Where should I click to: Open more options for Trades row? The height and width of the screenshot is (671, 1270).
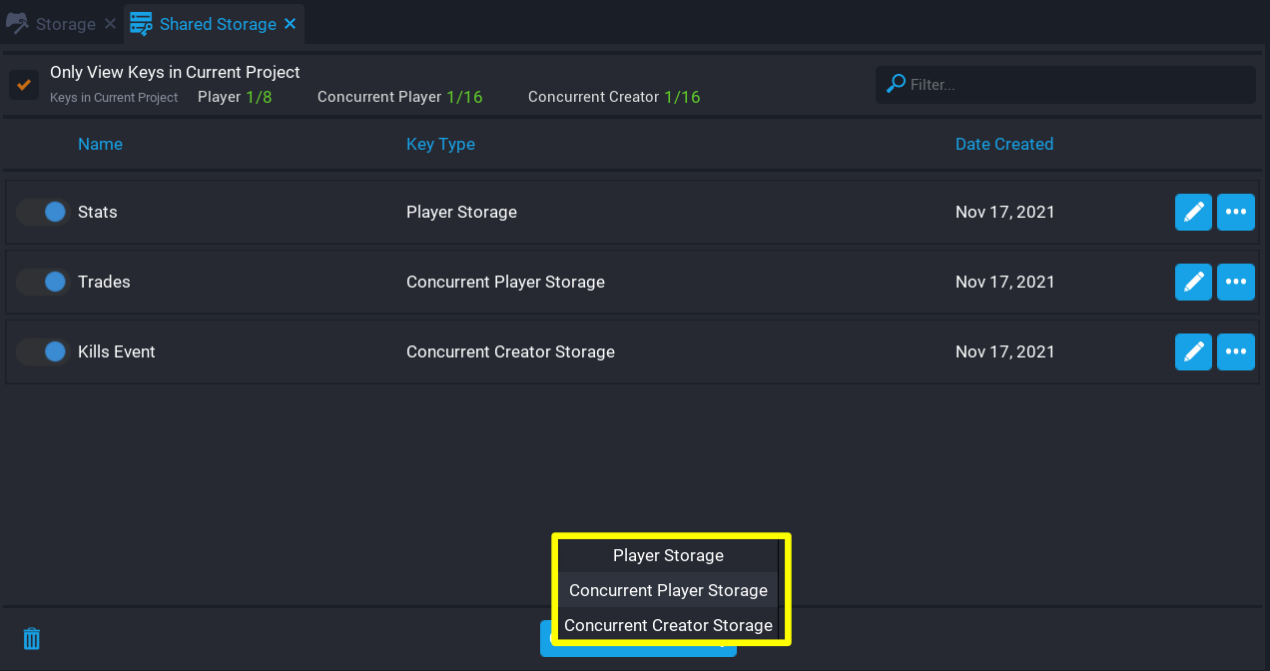point(1236,282)
